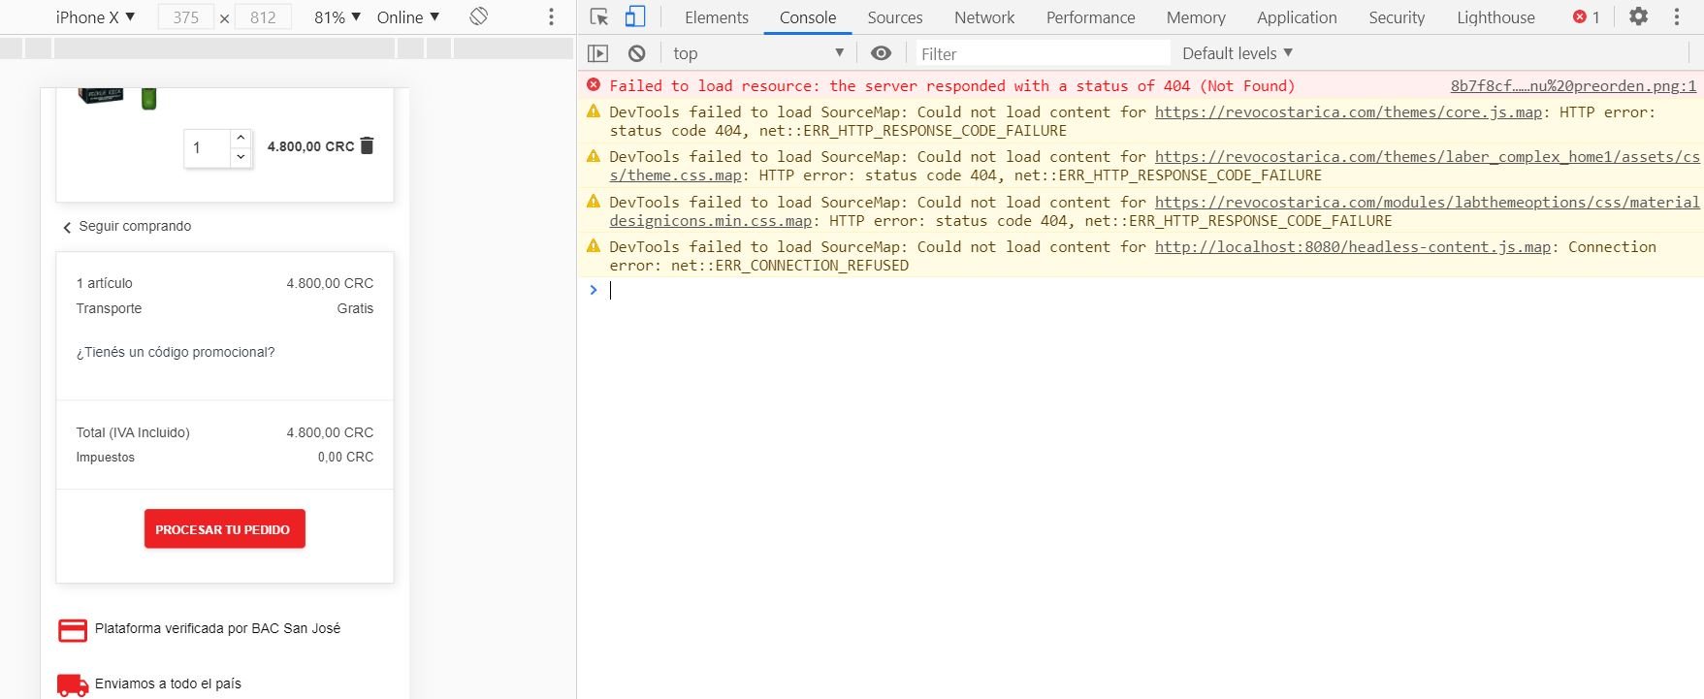This screenshot has width=1704, height=699.
Task: Increase product quantity with up arrow
Action: click(241, 138)
